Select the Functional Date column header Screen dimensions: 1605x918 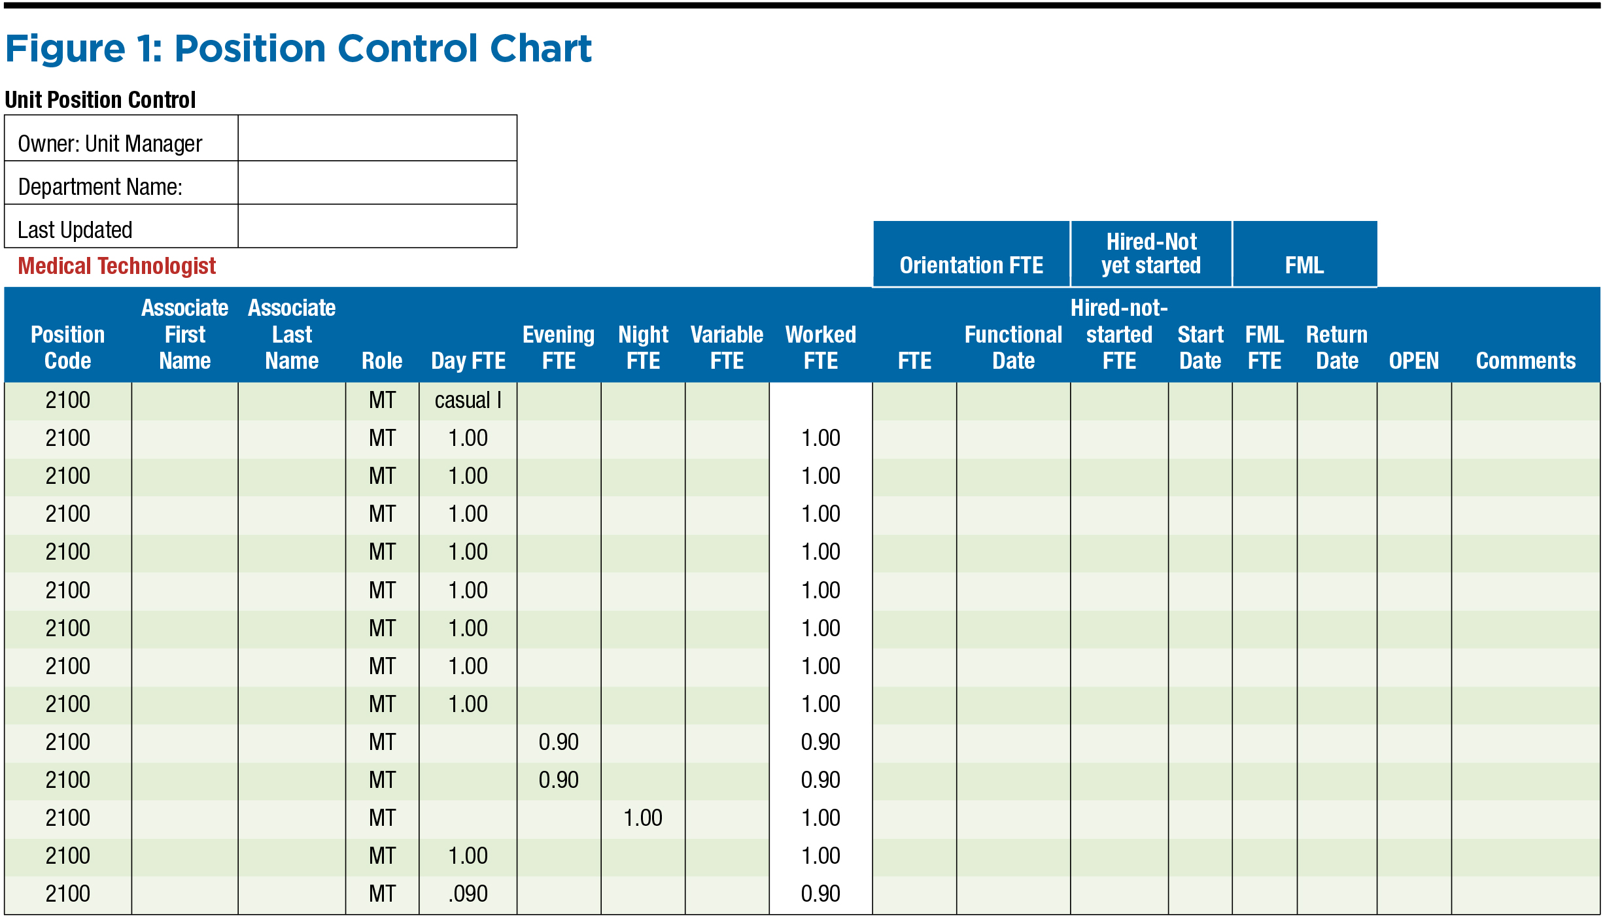point(1013,347)
